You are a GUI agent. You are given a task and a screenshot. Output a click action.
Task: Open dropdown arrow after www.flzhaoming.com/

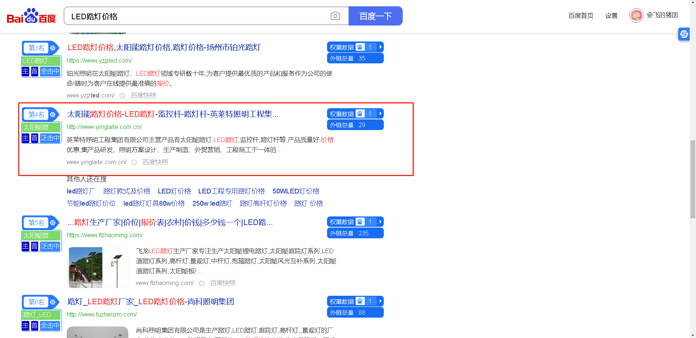click(x=202, y=284)
